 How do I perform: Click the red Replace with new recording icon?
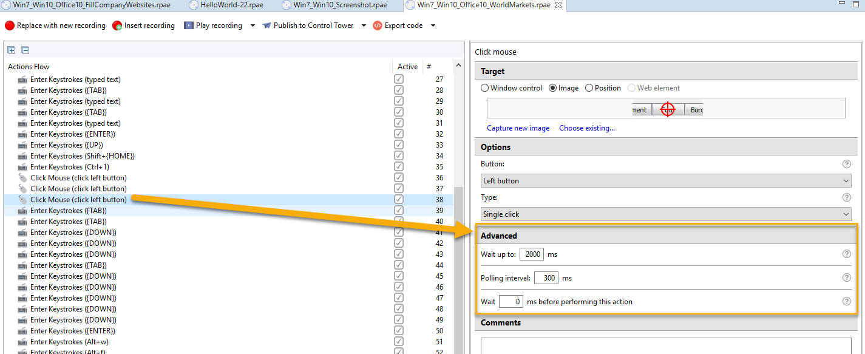[x=10, y=26]
